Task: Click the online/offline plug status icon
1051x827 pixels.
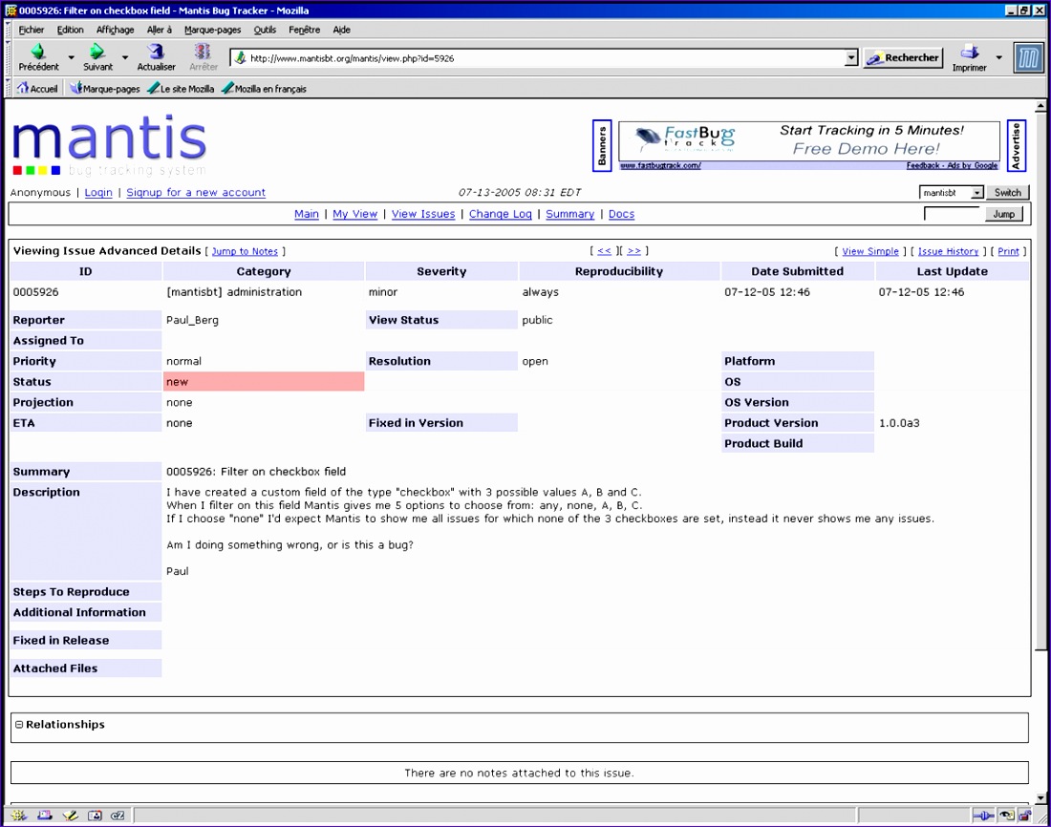Action: coord(983,816)
